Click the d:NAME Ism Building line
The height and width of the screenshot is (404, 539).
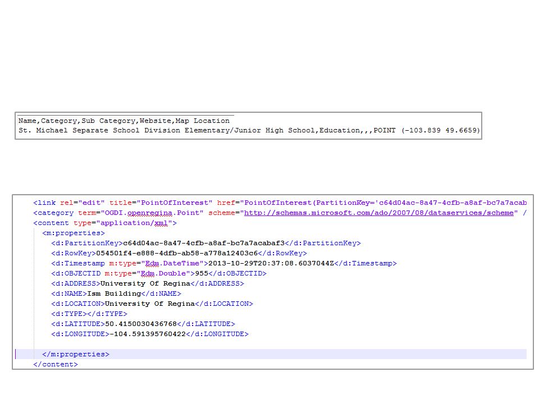[x=116, y=293]
